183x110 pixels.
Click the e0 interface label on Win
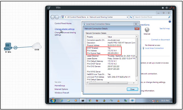(15, 48)
